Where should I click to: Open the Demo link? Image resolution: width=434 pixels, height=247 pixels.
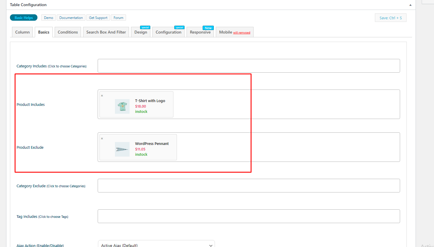(x=49, y=18)
